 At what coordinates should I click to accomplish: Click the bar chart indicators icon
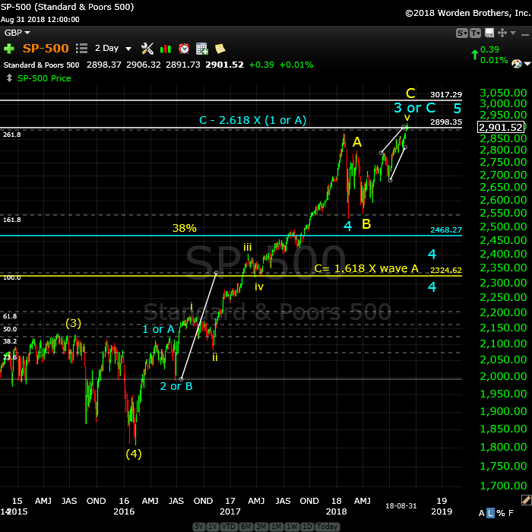166,49
